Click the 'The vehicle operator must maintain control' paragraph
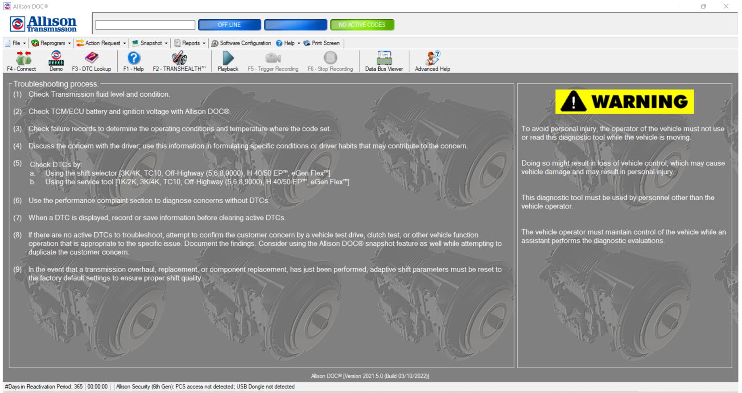Screen dimensions: 742x393 623,236
